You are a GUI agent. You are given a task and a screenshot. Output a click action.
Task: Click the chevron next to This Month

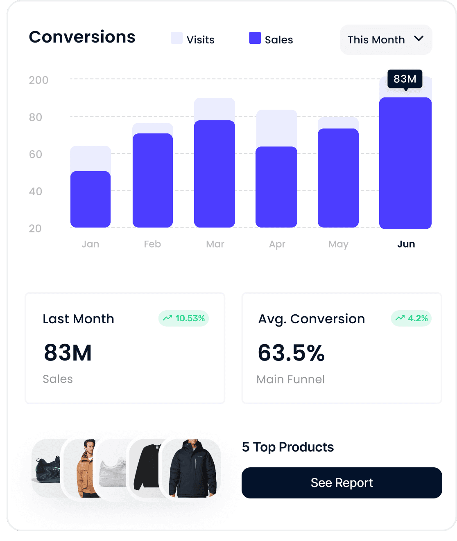(419, 39)
